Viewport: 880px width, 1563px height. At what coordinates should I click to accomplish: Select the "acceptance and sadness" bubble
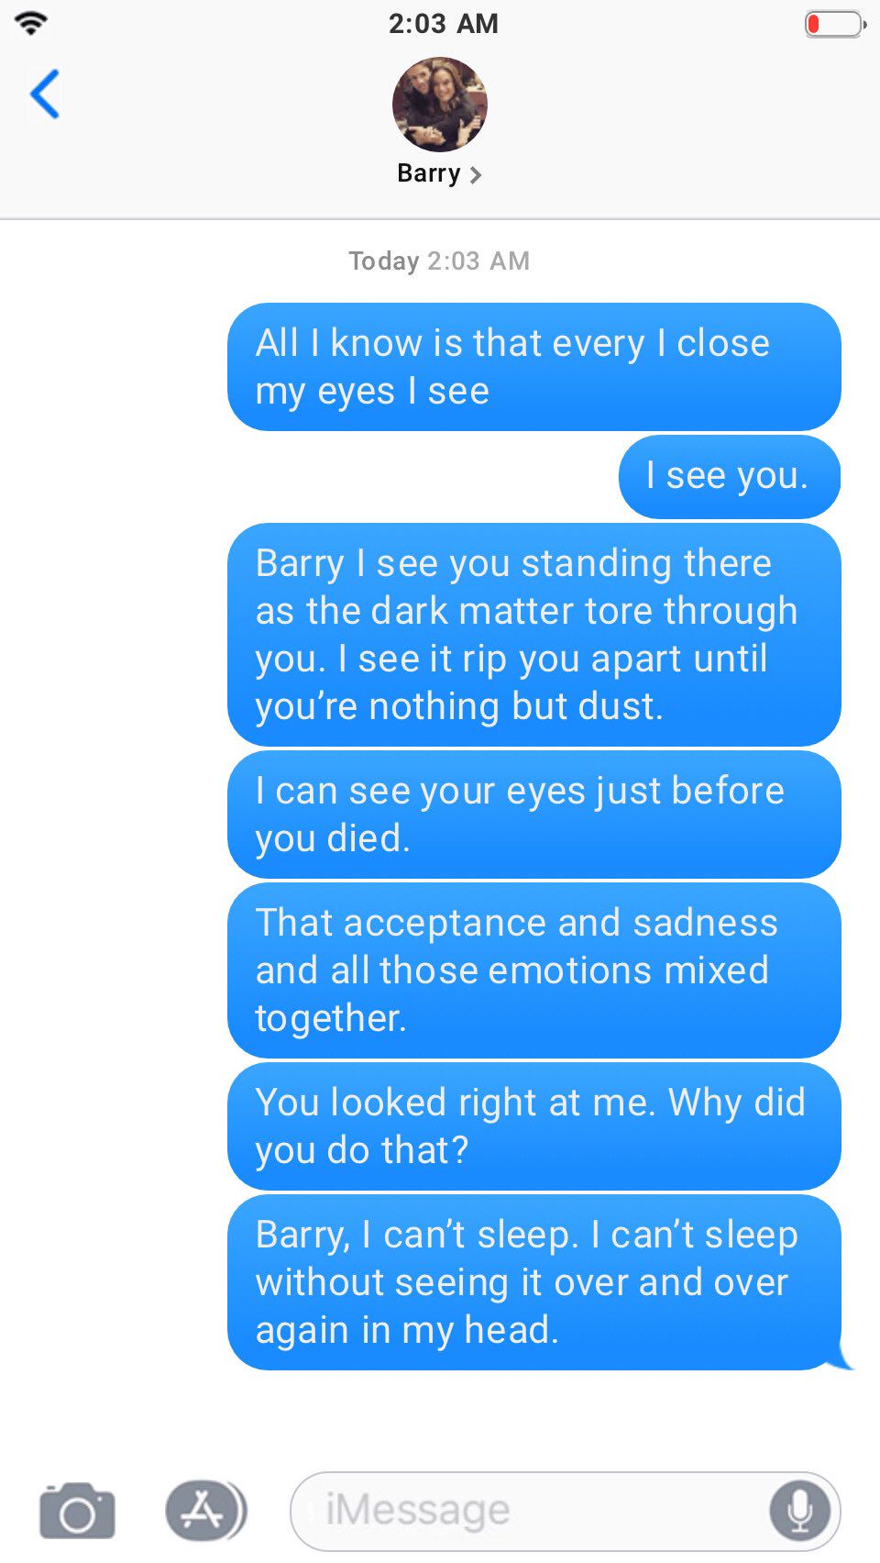point(534,970)
